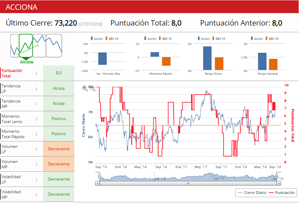Click Positivo value for Momento Total Lento
The width and height of the screenshot is (299, 203).
click(59, 119)
